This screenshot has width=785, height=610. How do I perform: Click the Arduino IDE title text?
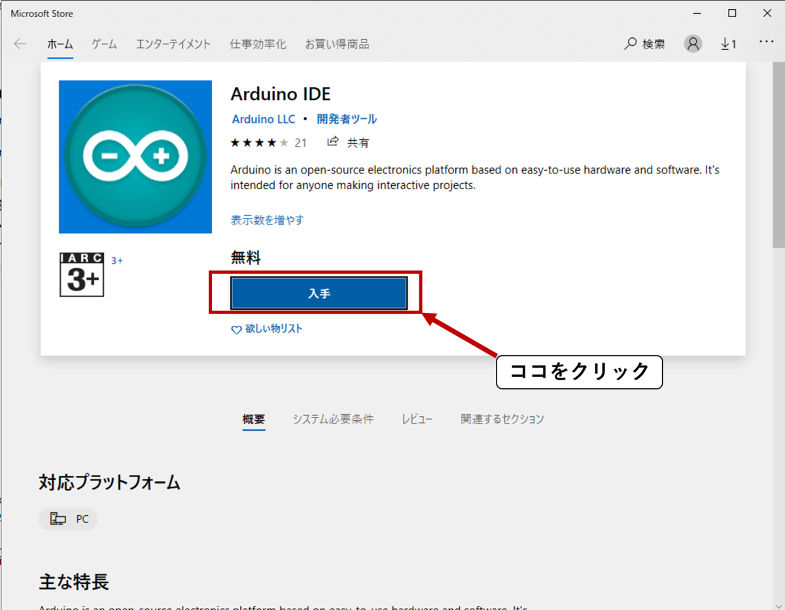point(281,94)
